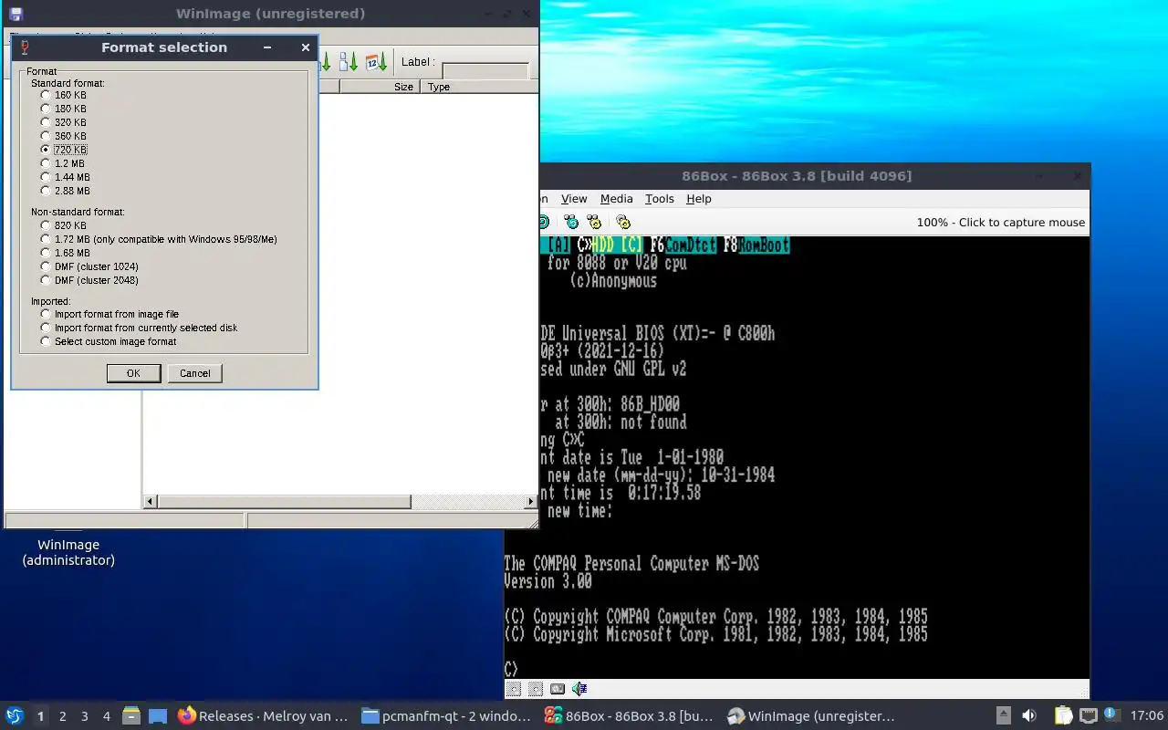Click the 86Box Ctrl+Alt+Del icon with blue gear
This screenshot has width=1168, height=730.
tap(571, 222)
